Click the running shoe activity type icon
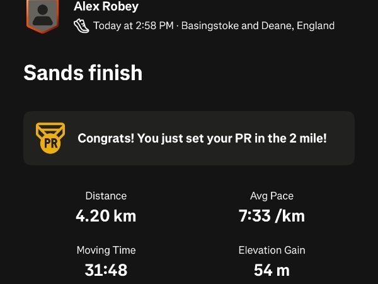Image resolution: width=378 pixels, height=284 pixels. [x=81, y=26]
